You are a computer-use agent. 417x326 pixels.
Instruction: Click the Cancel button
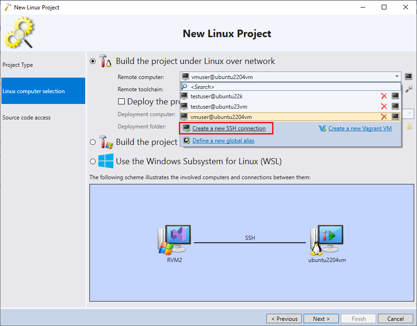(x=395, y=318)
